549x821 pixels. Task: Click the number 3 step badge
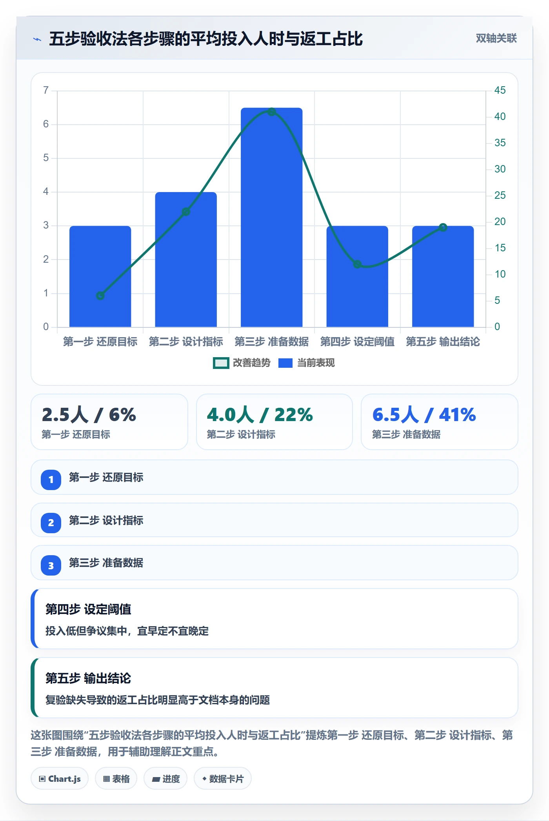click(51, 565)
